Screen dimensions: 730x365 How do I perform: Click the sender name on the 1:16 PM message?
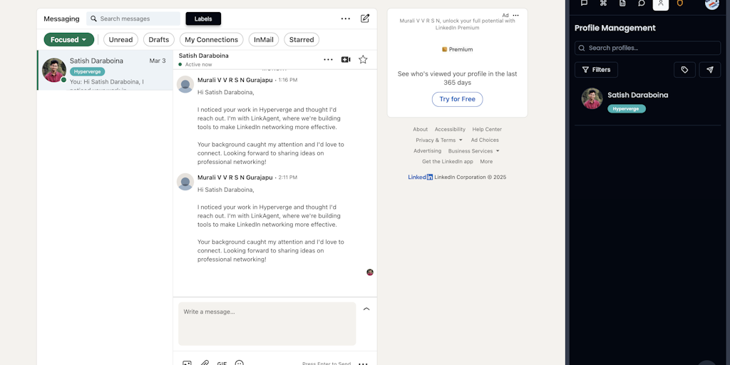point(235,80)
